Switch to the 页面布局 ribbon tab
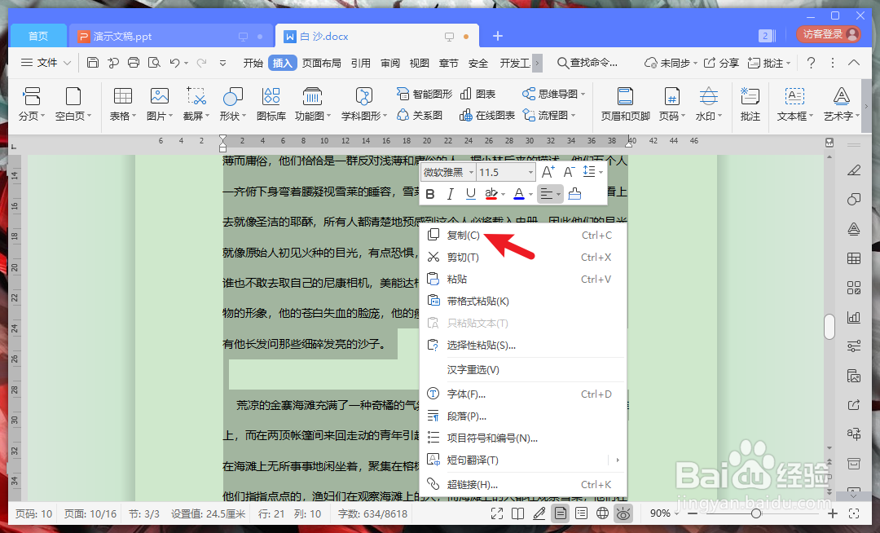 322,63
